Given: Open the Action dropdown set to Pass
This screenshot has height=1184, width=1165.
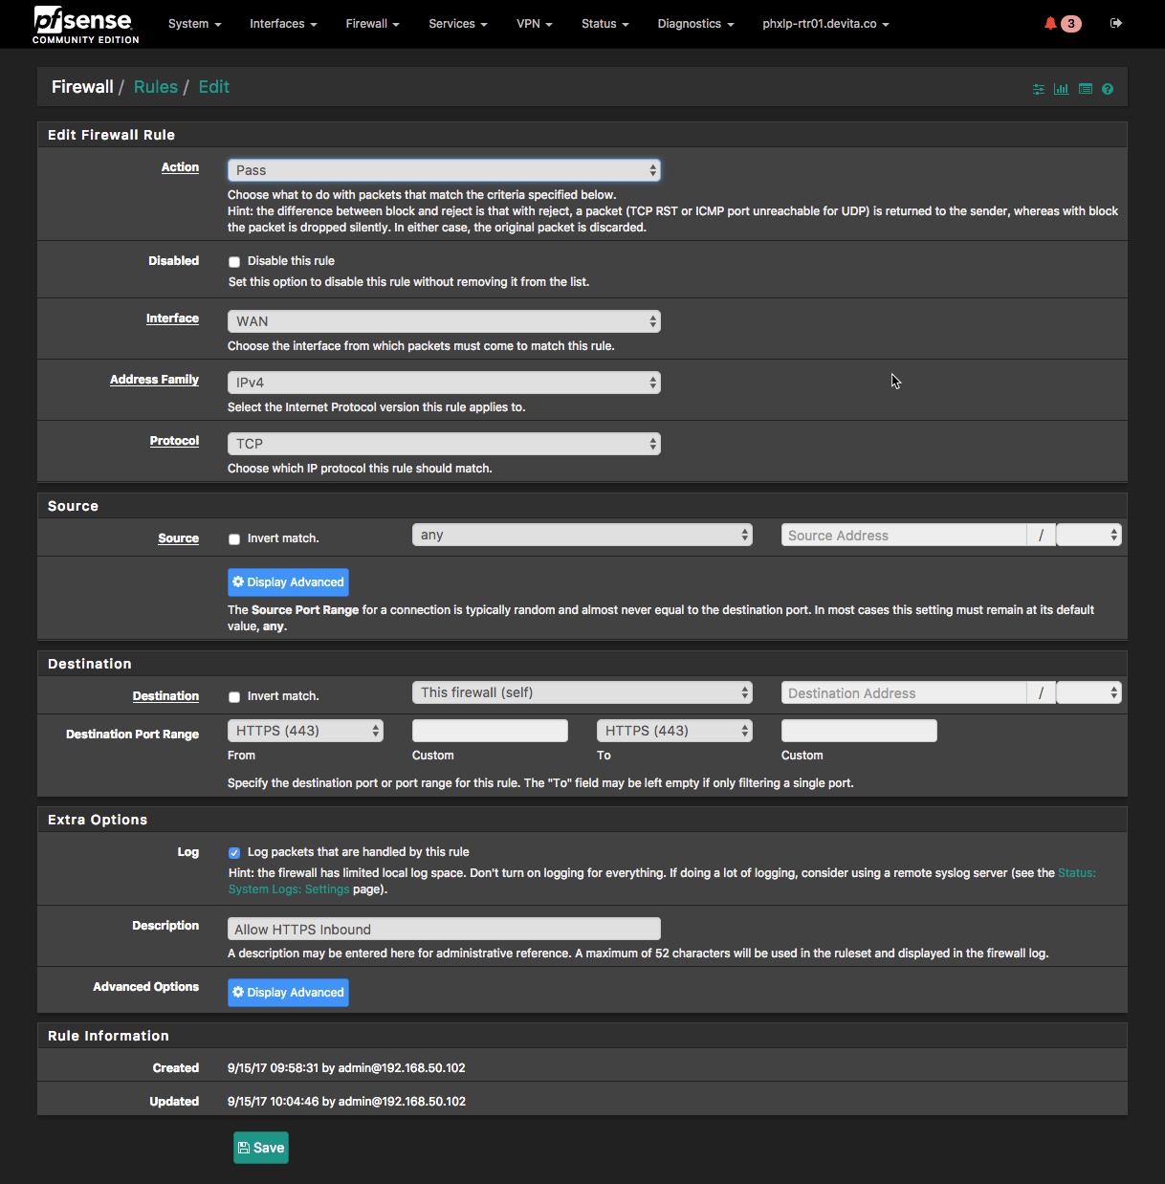Looking at the screenshot, I should pos(444,170).
